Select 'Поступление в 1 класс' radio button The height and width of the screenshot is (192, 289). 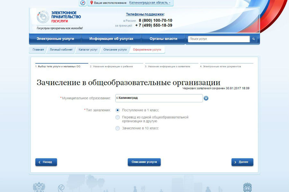click(118, 110)
